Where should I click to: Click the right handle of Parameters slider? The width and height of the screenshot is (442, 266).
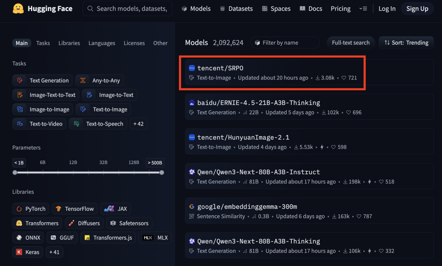(x=161, y=173)
